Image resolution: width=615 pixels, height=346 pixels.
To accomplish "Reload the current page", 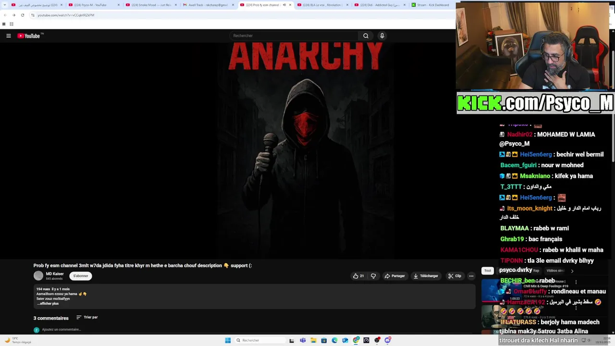I will [x=22, y=15].
